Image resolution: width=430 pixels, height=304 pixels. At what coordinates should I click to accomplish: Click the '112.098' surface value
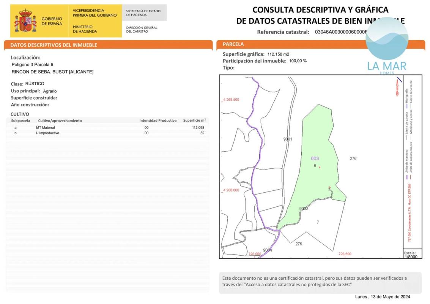pos(198,127)
